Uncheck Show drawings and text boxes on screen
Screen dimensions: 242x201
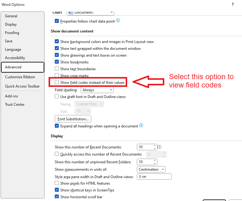click(x=57, y=55)
